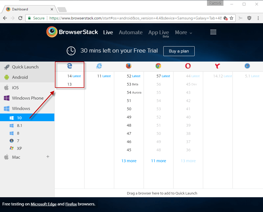Open the Automate tab
Image resolution: width=263 pixels, height=212 pixels.
pyautogui.click(x=130, y=33)
